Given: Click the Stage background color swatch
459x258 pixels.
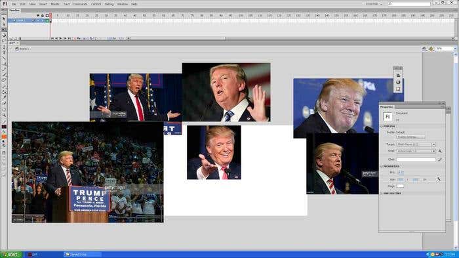Looking at the screenshot, I should click(x=400, y=186).
